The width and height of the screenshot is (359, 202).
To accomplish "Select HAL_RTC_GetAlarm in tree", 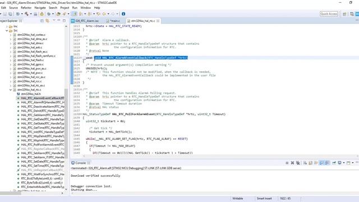I will (43, 115).
